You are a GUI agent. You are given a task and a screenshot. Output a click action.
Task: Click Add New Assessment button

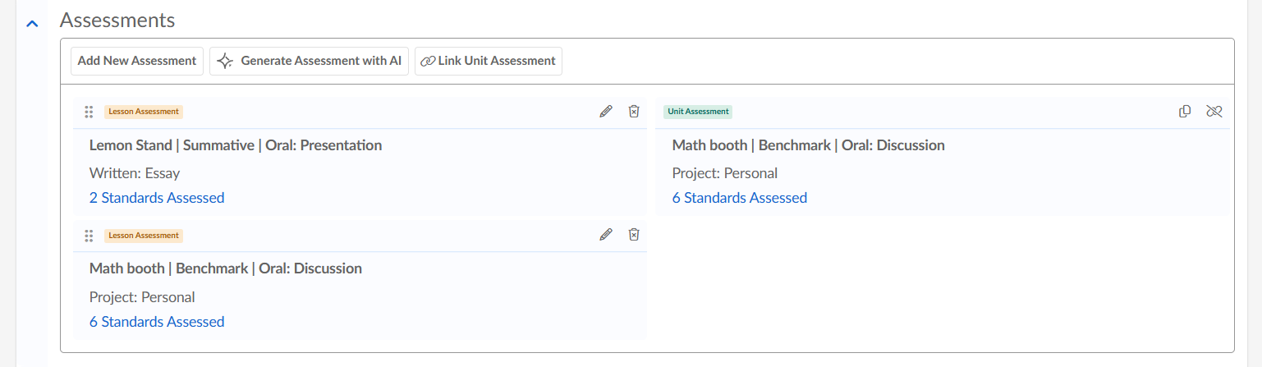(x=137, y=61)
